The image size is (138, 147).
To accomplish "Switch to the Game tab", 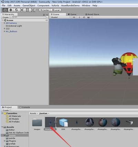I will click(x=72, y=15).
